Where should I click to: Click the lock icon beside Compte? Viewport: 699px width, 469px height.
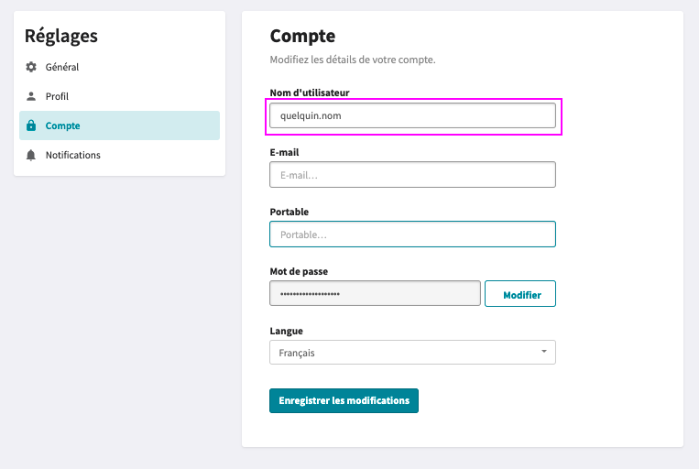click(x=31, y=125)
